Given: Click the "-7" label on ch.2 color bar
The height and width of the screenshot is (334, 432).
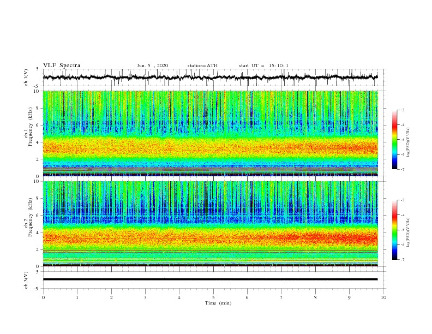Looking at the screenshot, I should 402,260.
